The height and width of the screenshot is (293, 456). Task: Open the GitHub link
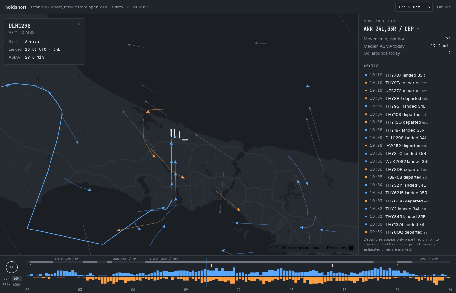pyautogui.click(x=444, y=7)
